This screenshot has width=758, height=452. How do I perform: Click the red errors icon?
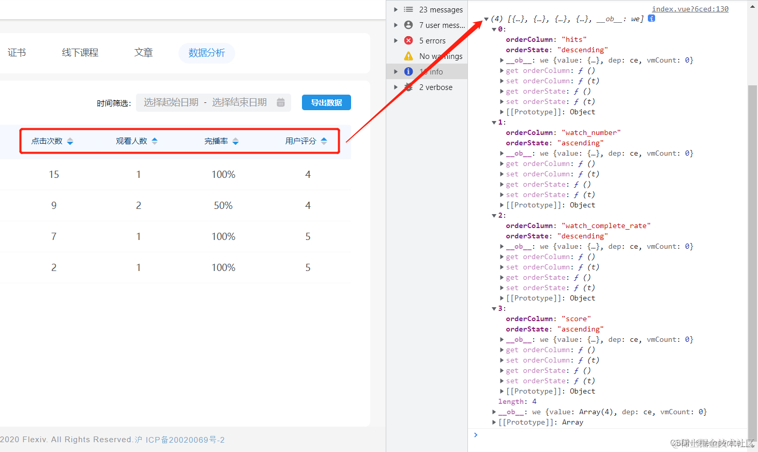pos(408,40)
